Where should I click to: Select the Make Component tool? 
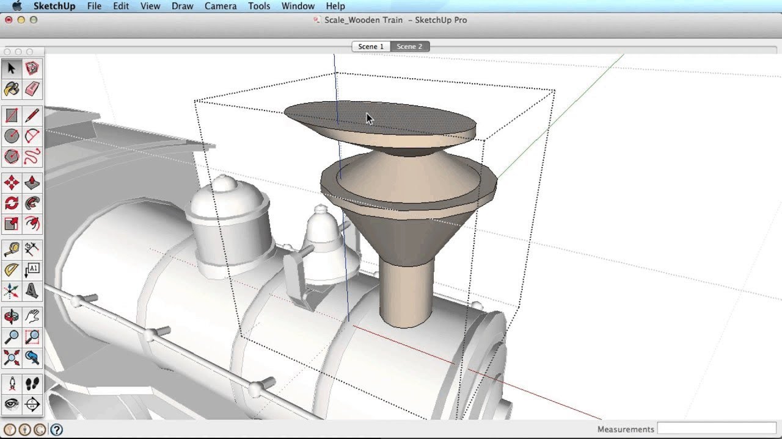32,68
